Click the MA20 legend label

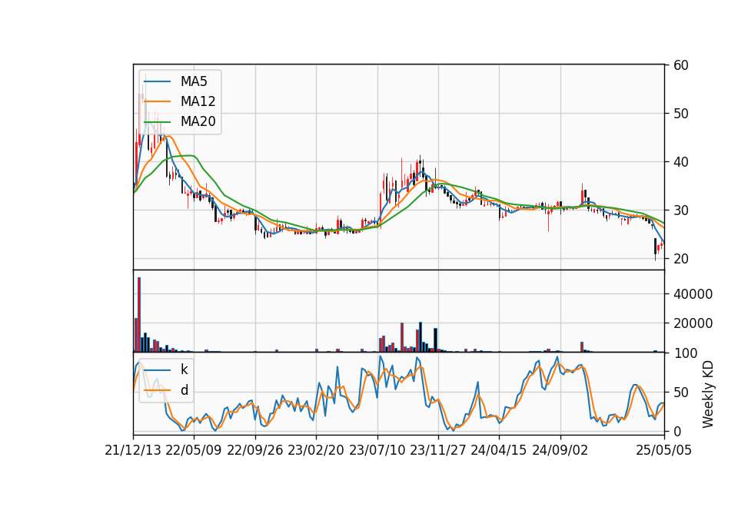tap(198, 121)
